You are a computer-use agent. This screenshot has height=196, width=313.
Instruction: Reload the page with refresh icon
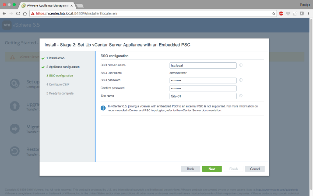click(18, 13)
